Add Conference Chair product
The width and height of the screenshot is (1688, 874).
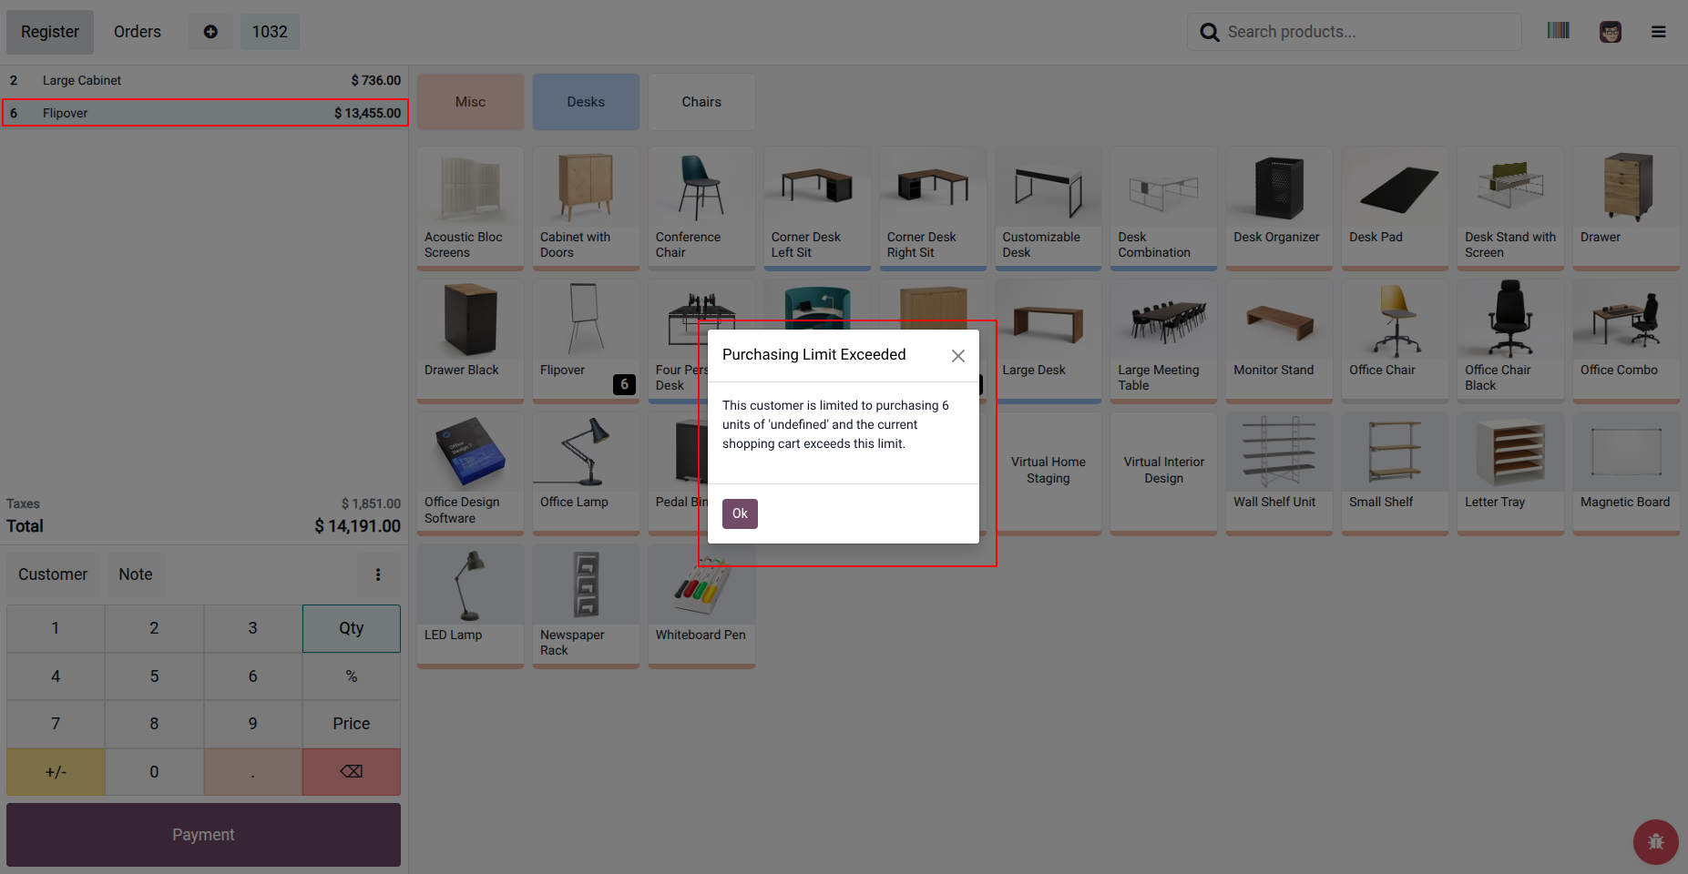pyautogui.click(x=701, y=208)
